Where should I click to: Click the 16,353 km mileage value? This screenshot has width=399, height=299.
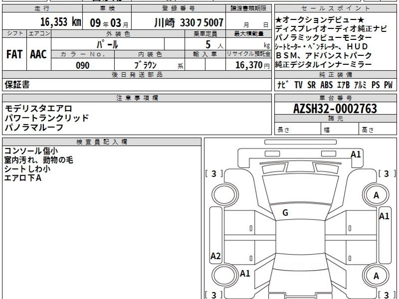pos(61,22)
